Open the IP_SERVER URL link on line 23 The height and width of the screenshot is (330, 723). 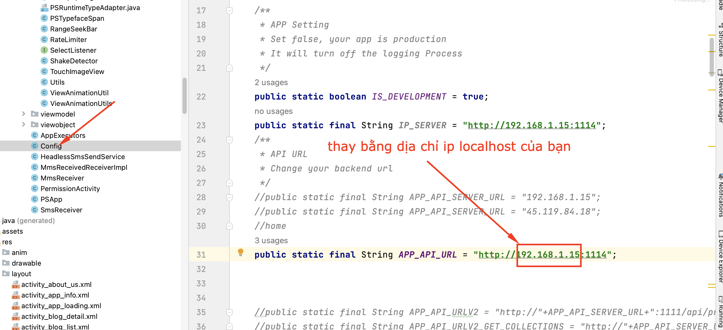(x=532, y=125)
